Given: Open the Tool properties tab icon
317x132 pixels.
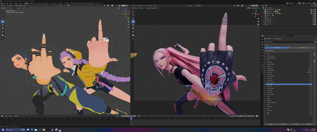Looking at the screenshot, I should [262, 39].
